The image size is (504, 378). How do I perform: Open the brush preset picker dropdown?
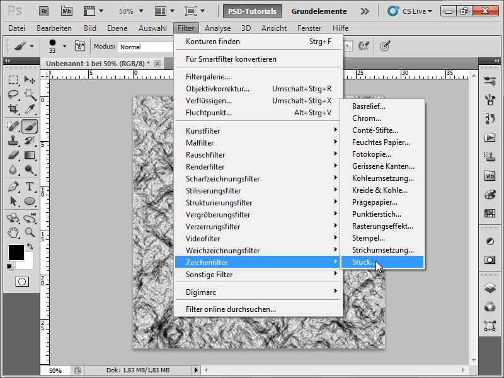pos(65,46)
